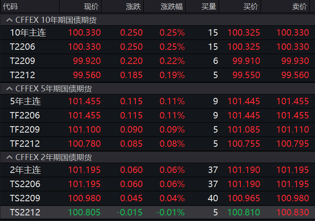Select the 5年主连 contract row
Viewport: 315px width, 221px height.
25,102
